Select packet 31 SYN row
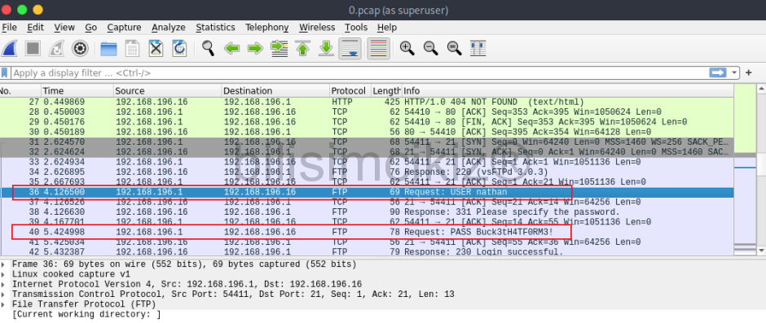Screen dimensions: 766x323 367,142
